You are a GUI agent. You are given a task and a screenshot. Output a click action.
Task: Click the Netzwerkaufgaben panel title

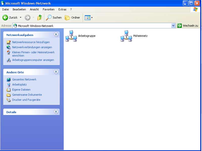pos(20,35)
